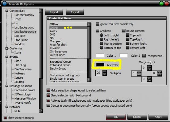Click the Cancel button
170x122 pixels.
pyautogui.click(x=137, y=117)
